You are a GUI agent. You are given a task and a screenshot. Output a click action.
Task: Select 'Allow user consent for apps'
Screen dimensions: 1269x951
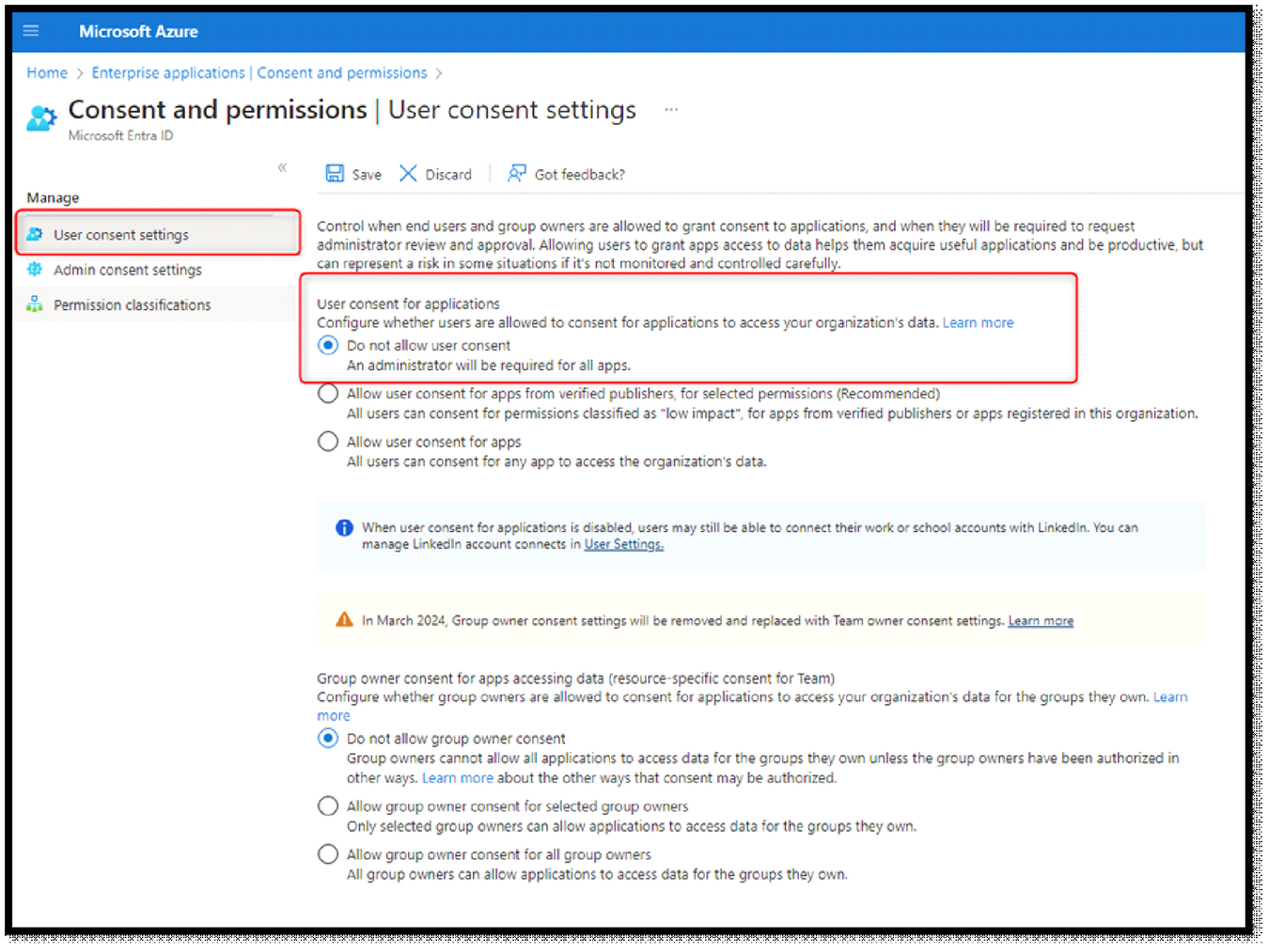(x=328, y=442)
